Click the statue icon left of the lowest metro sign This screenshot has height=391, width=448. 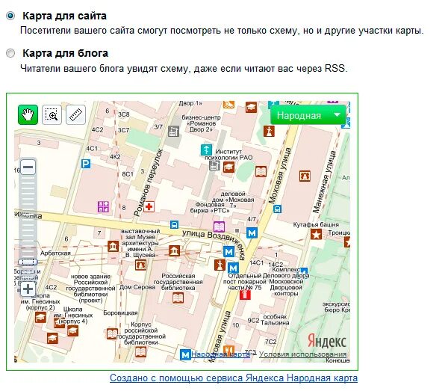point(220,265)
